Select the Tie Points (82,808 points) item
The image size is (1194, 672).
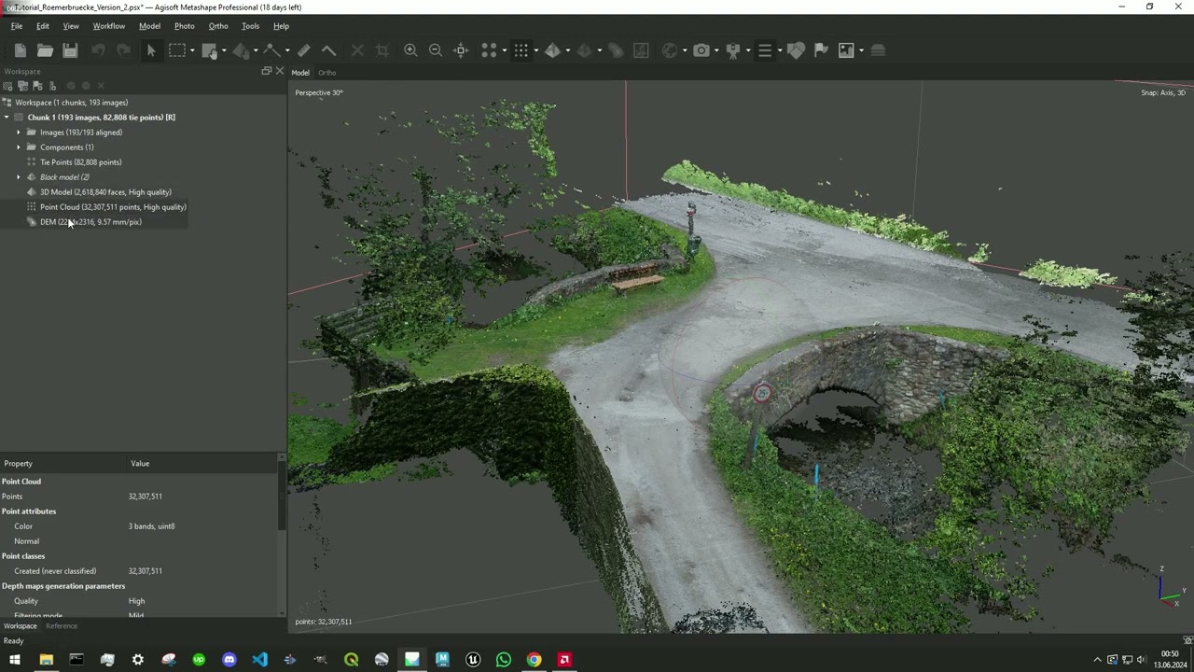pyautogui.click(x=80, y=162)
